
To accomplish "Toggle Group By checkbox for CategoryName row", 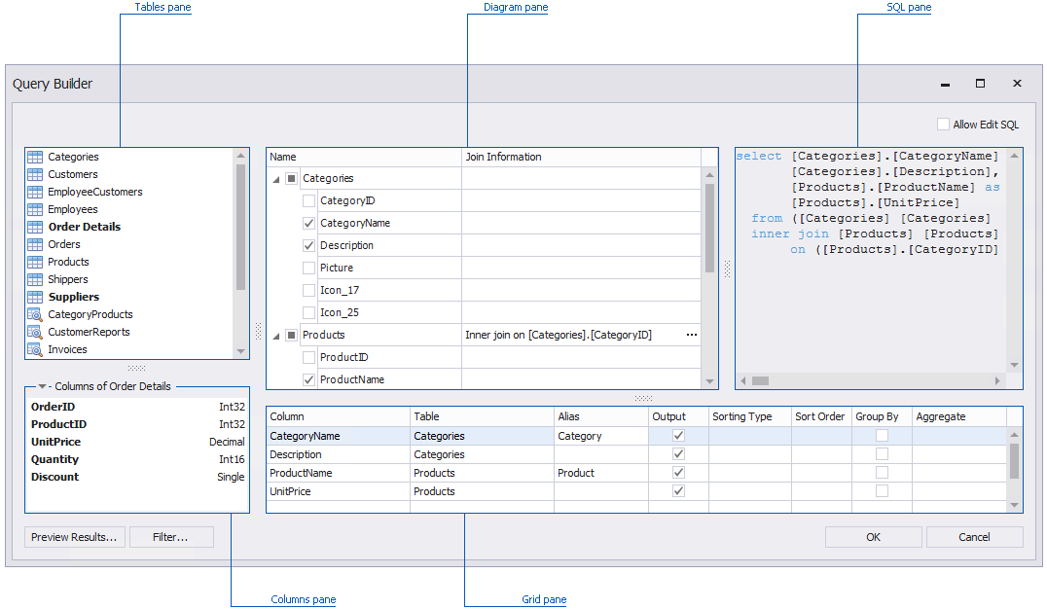I will click(x=883, y=436).
